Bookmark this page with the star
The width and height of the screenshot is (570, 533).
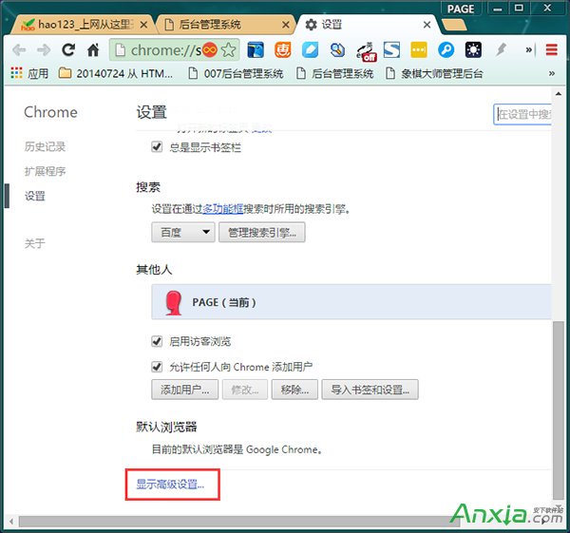(228, 49)
